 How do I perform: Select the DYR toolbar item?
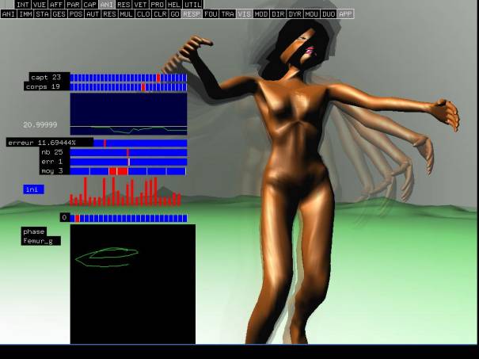[x=295, y=14]
